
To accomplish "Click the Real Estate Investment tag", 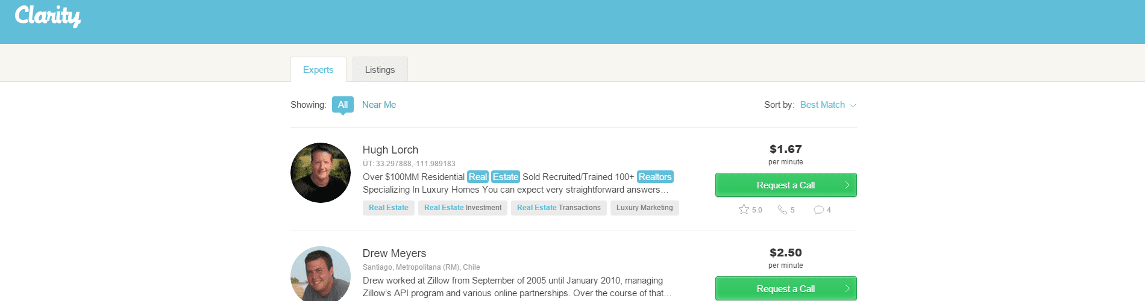I will (462, 208).
